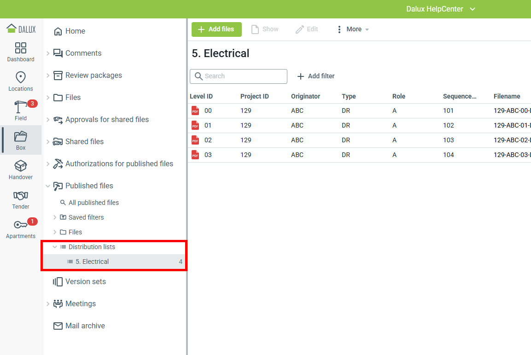The image size is (531, 355).
Task: Click the Add filter button
Action: coord(315,76)
